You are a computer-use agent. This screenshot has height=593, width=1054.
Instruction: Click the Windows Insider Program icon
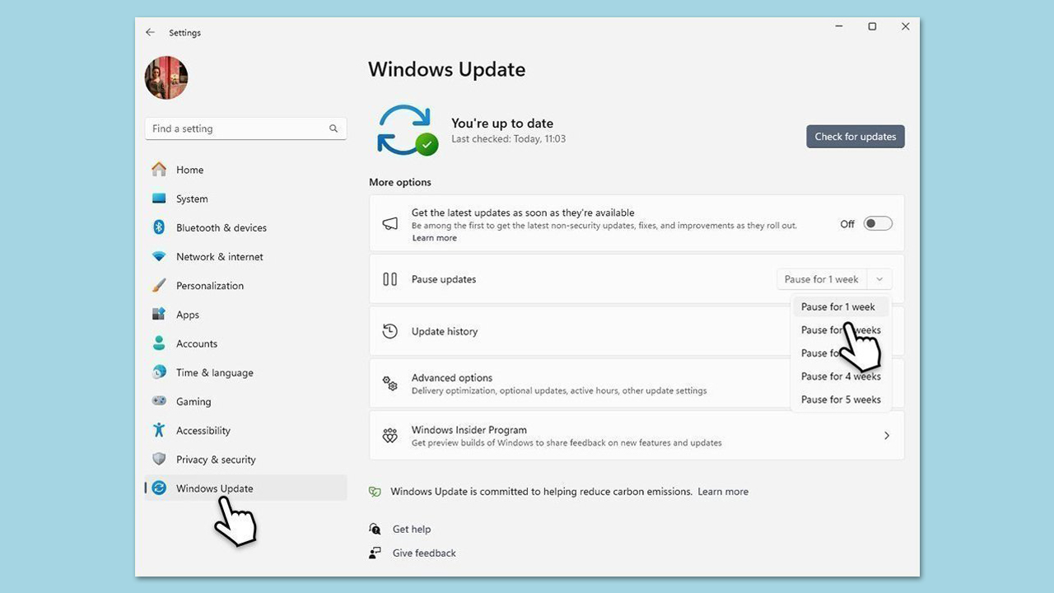pos(390,436)
